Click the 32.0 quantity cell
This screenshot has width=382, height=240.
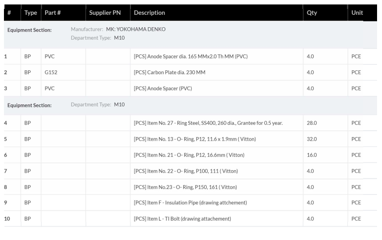[312, 139]
